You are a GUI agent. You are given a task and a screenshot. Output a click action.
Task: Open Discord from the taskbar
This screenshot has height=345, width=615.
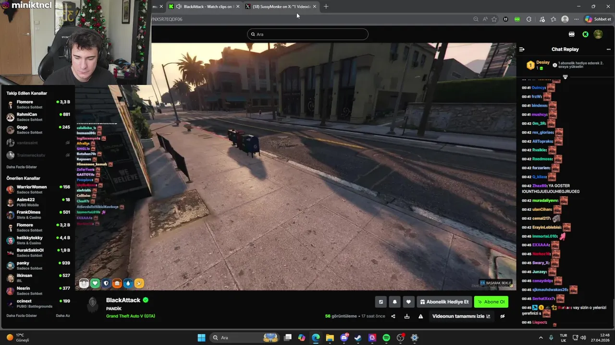(x=344, y=338)
